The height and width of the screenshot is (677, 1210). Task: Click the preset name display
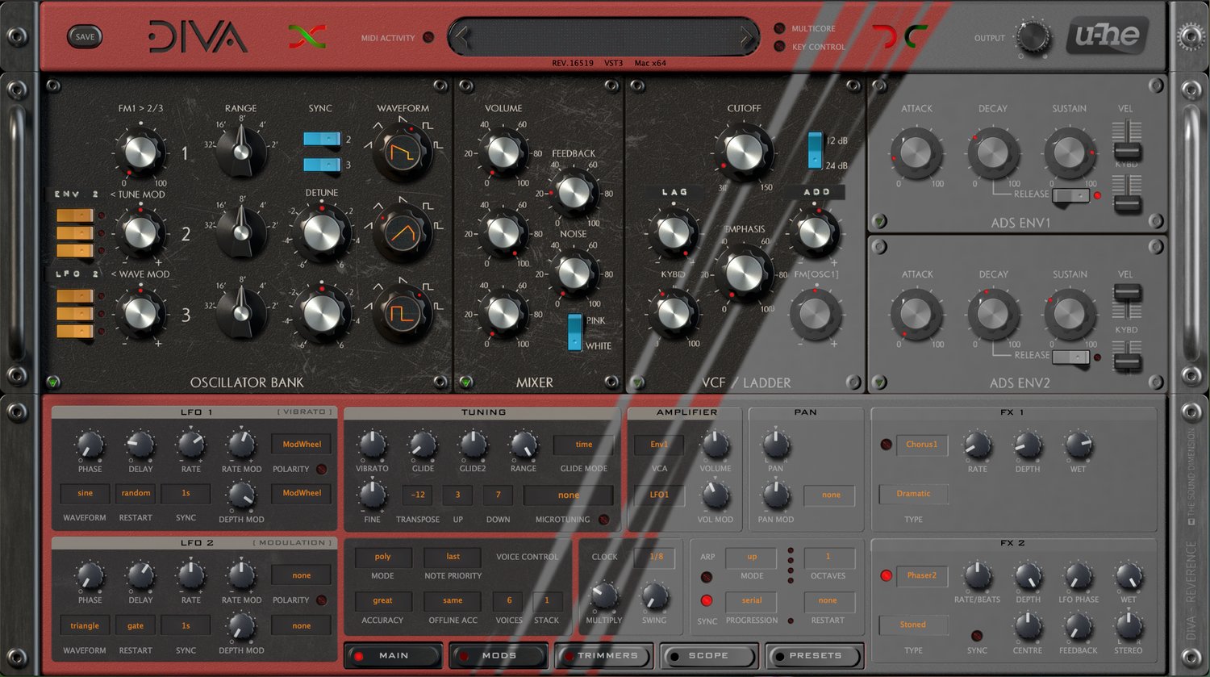pos(604,36)
